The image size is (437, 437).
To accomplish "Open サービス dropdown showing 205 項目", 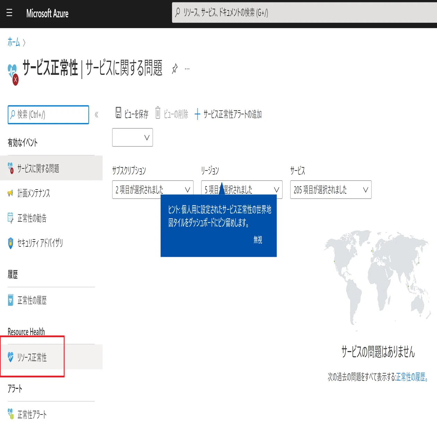I will (x=331, y=190).
